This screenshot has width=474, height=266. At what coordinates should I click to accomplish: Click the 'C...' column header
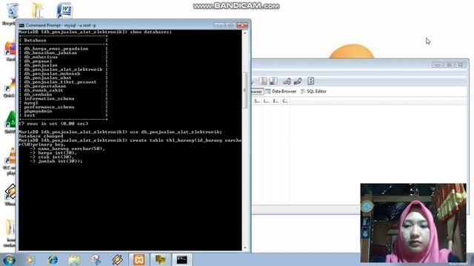click(x=284, y=101)
